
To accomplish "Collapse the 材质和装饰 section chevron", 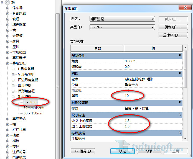I will point(180,102).
